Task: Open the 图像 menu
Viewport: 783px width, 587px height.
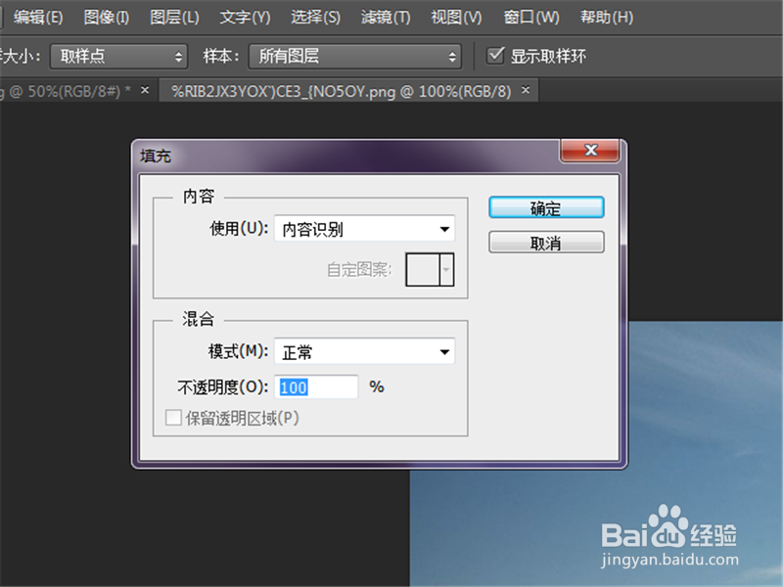Action: tap(104, 17)
